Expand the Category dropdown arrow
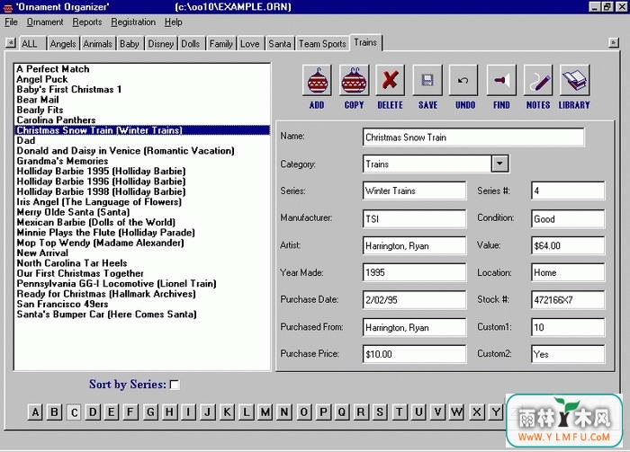Screen dimensions: 630x452 pos(499,164)
